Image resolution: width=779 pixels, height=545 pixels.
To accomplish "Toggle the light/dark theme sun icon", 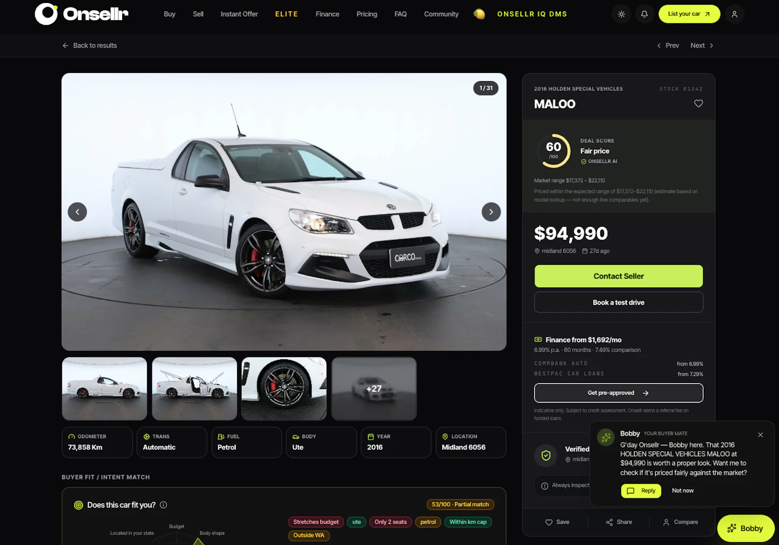I will tap(621, 14).
